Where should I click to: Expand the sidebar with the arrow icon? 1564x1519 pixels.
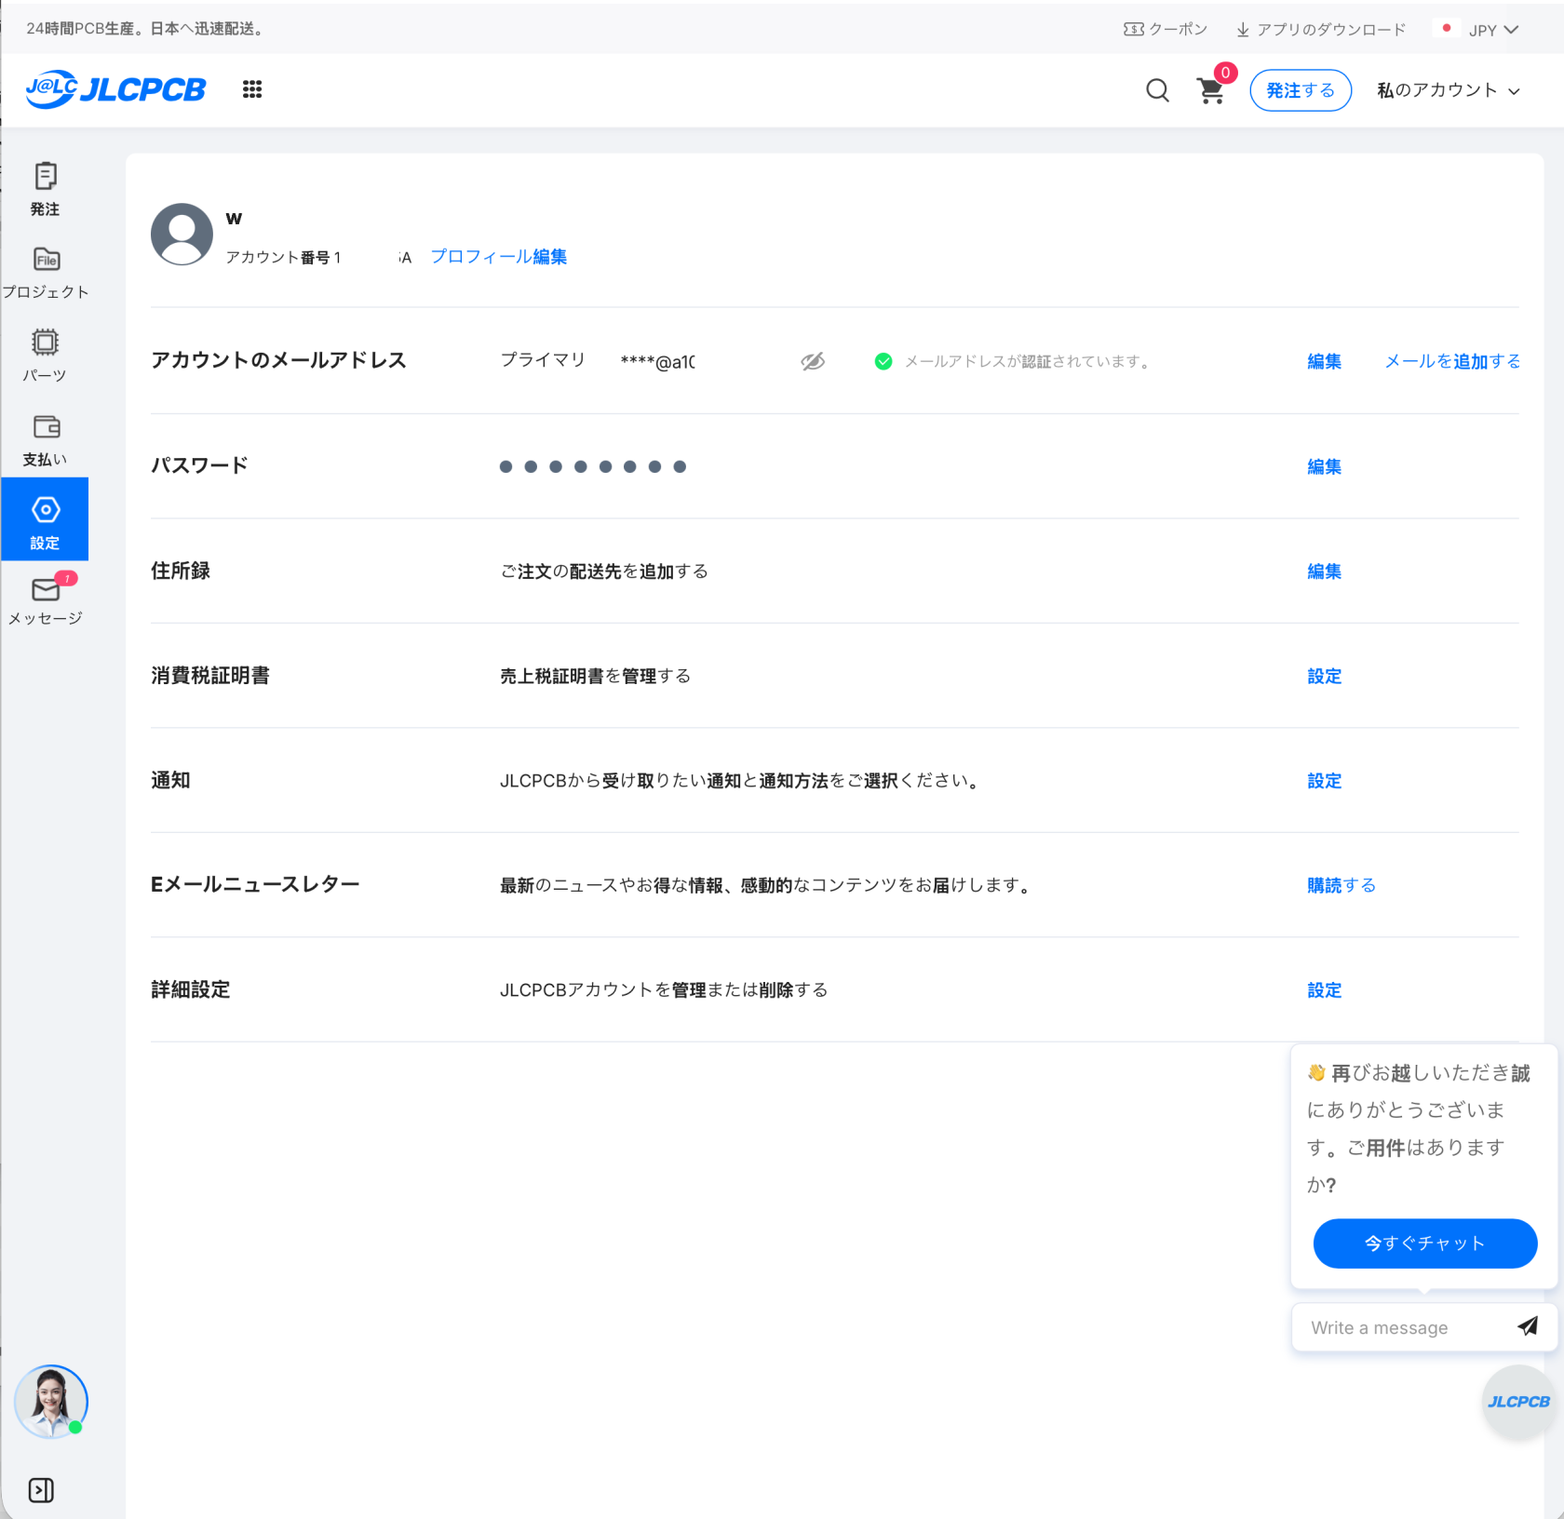point(41,1490)
